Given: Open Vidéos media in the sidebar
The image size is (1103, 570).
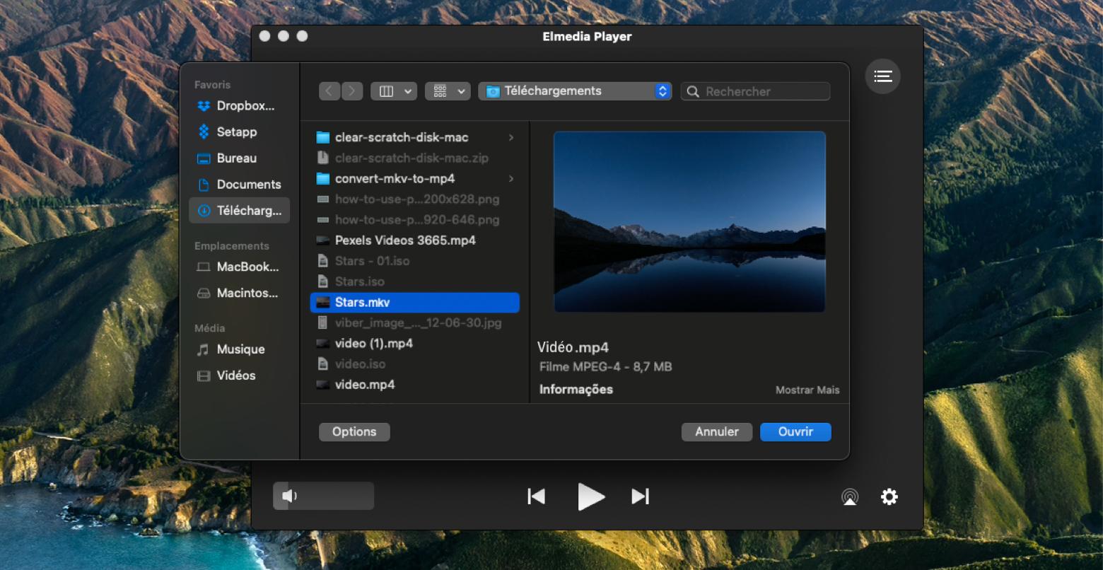Looking at the screenshot, I should (239, 376).
